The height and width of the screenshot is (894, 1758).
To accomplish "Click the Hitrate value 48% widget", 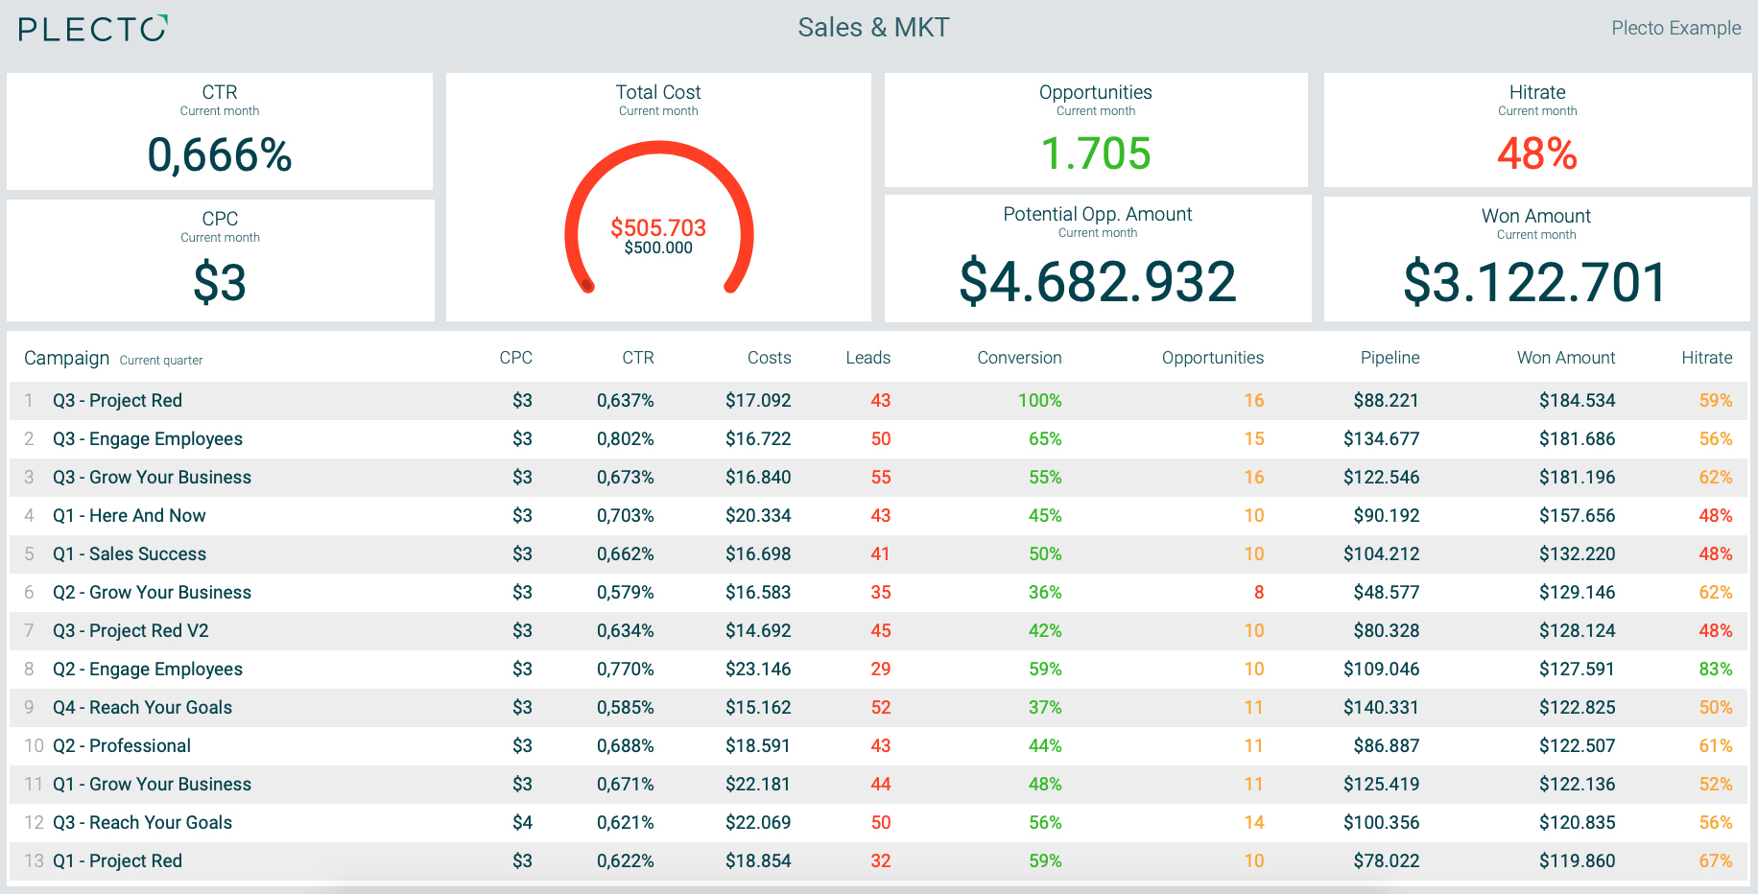I will pos(1537,153).
